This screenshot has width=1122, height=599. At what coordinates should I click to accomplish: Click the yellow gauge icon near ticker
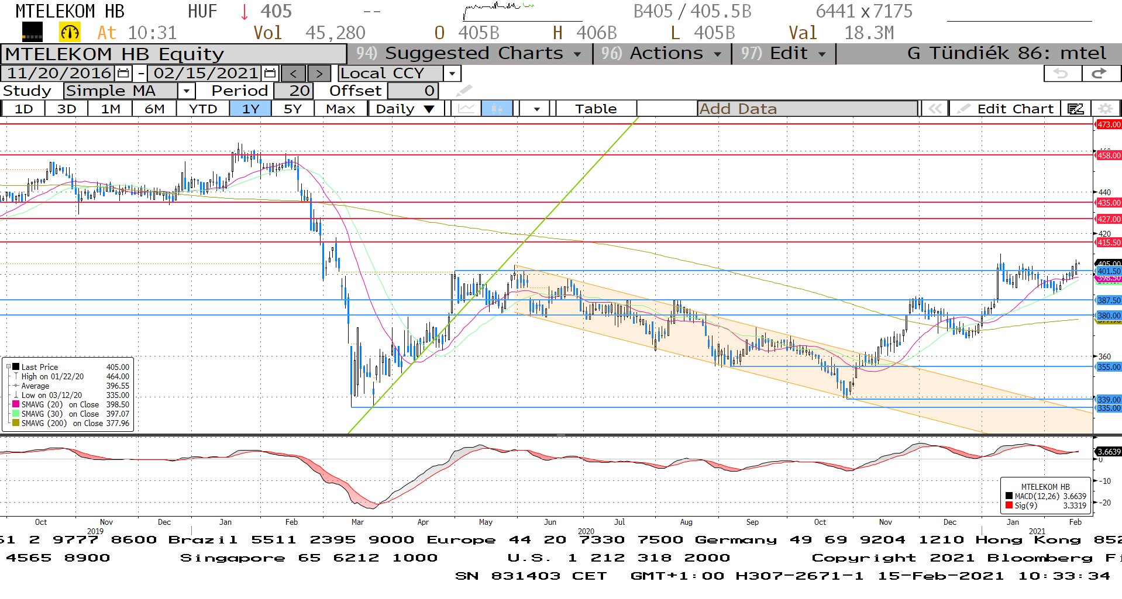70,32
